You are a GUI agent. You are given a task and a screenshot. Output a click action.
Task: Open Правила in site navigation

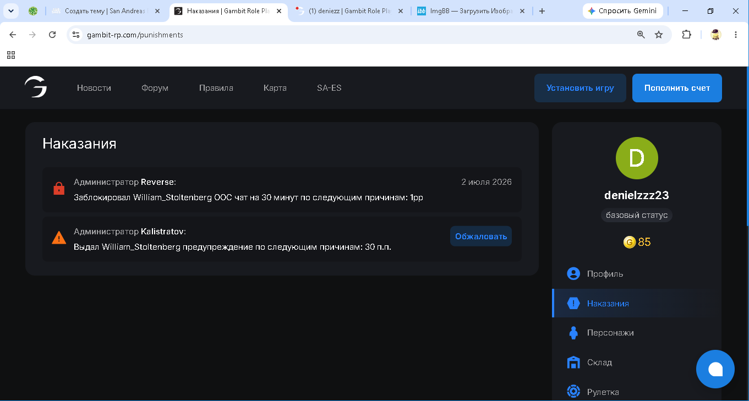216,88
